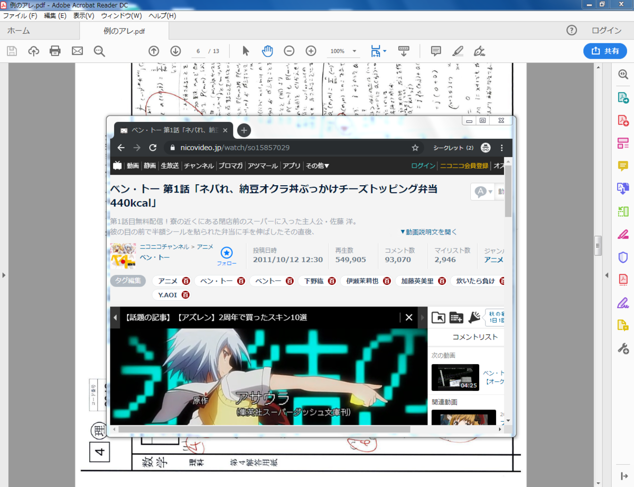Click the browser window's bottom scroll bar
The width and height of the screenshot is (634, 487).
click(264, 429)
